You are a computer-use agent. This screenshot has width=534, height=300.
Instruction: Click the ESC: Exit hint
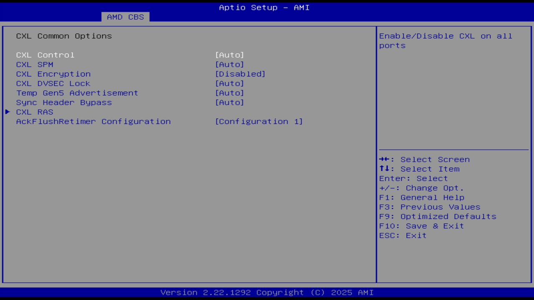[403, 236]
